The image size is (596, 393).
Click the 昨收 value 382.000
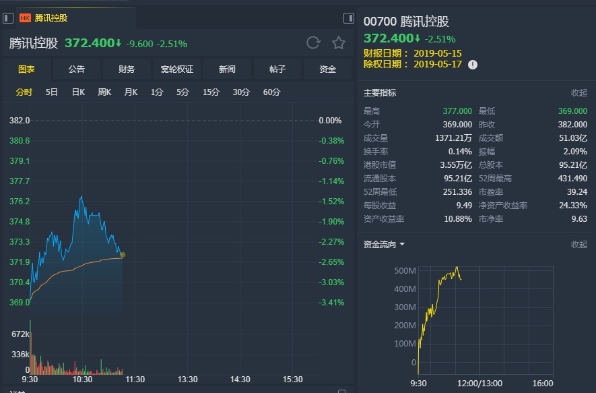pos(572,125)
